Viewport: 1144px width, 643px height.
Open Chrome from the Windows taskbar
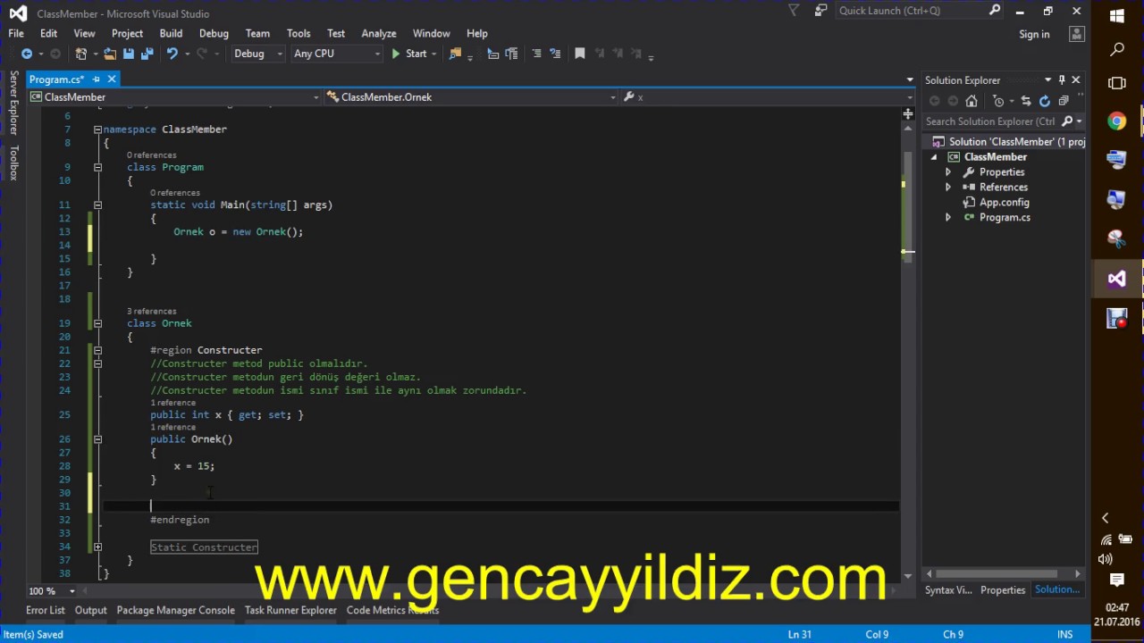(1117, 121)
